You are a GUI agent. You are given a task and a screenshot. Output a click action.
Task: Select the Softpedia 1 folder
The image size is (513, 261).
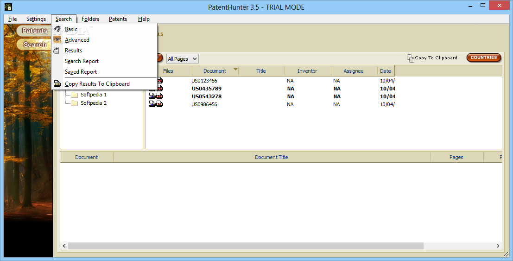pyautogui.click(x=94, y=95)
